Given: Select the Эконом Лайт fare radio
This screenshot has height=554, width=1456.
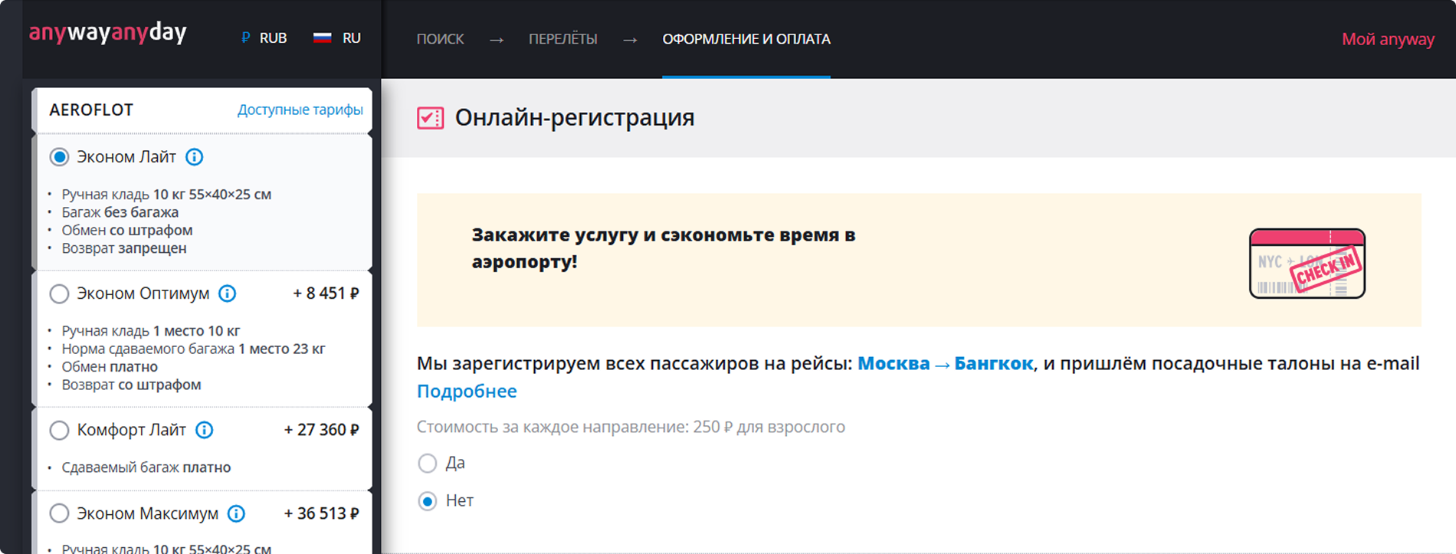Looking at the screenshot, I should pos(59,157).
